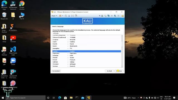This screenshot has height=100, width=178.
Task: Select the This PC desktop icon
Action: coord(22,16)
